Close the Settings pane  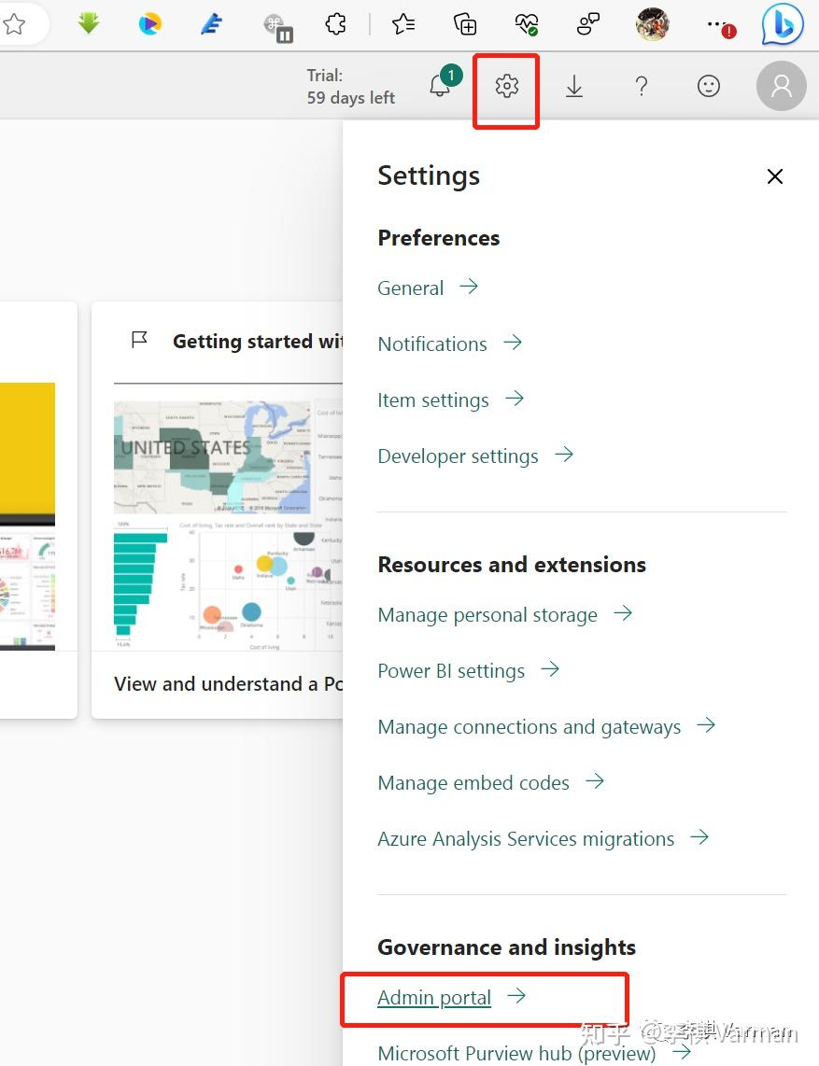774,176
